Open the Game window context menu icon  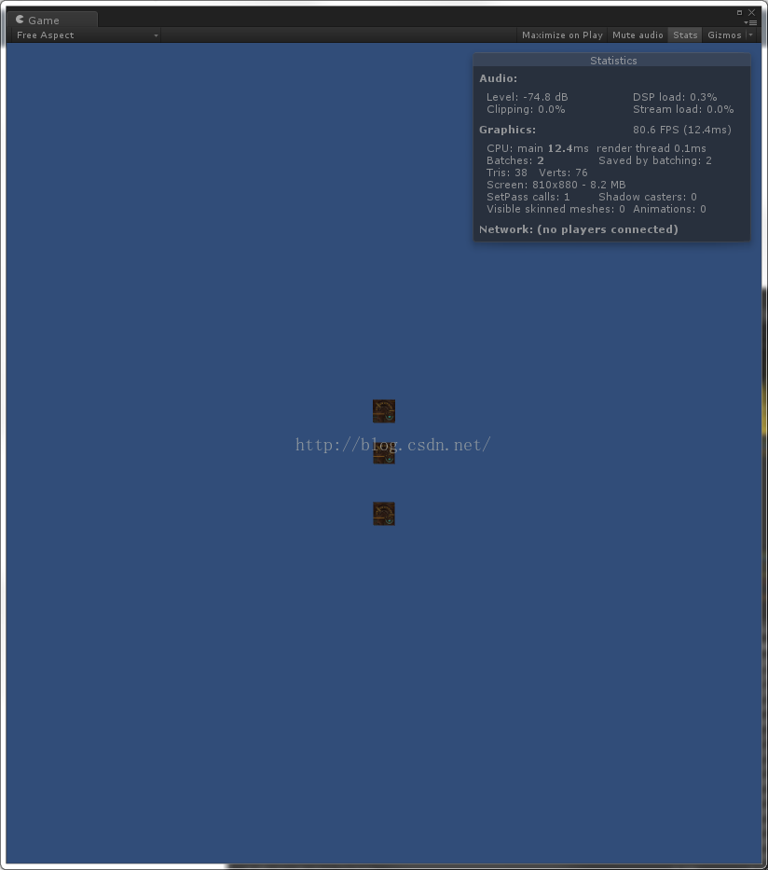[x=751, y=22]
